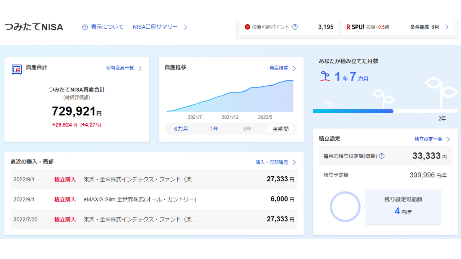Click the 2022/9/1 楽天・全米株式インデックス row

[154, 179]
